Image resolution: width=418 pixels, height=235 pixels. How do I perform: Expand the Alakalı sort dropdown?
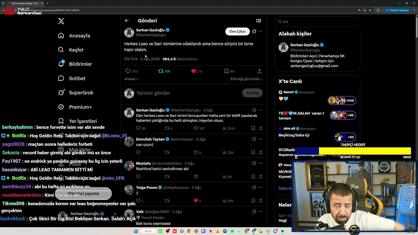click(x=131, y=79)
